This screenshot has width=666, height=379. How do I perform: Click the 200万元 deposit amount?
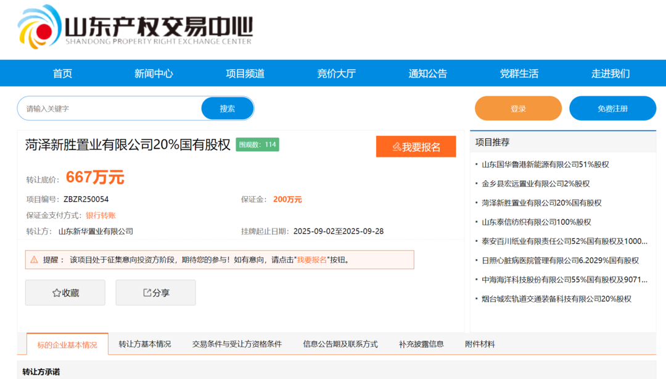coord(287,199)
